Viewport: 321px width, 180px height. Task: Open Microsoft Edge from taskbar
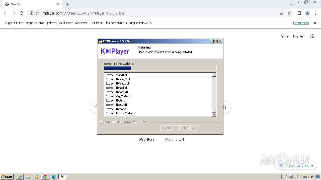click(54, 177)
